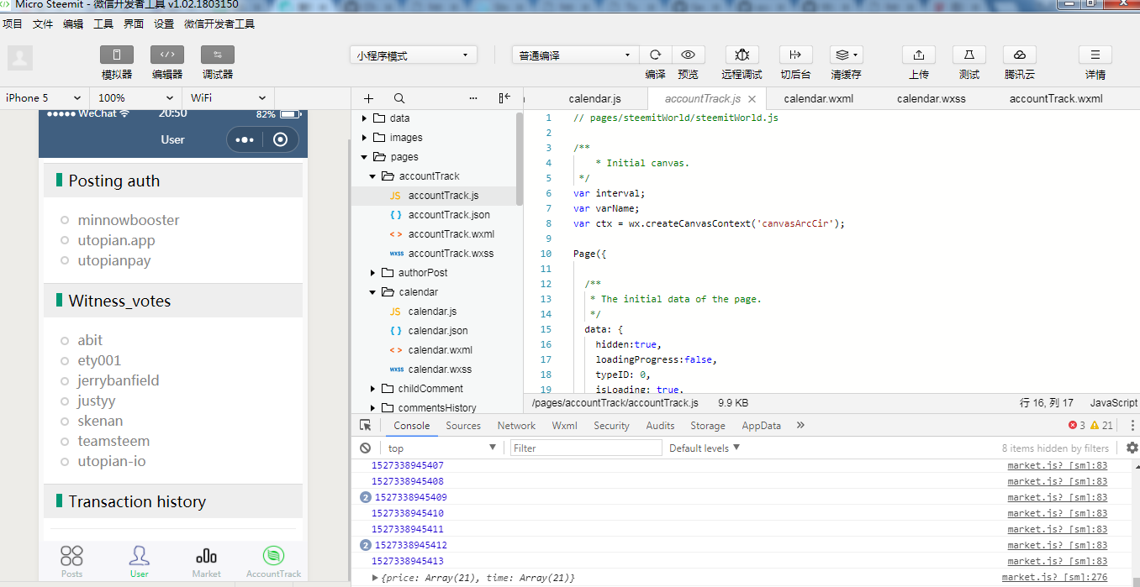Screen dimensions: 1140x587
Task: Toggle the editor (编辑器) panel button
Action: 166,55
